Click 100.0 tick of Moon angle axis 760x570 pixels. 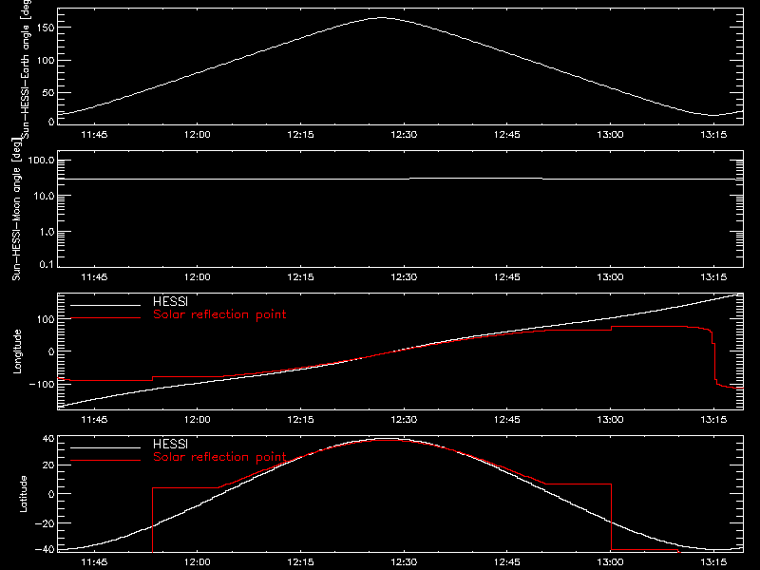(x=41, y=161)
